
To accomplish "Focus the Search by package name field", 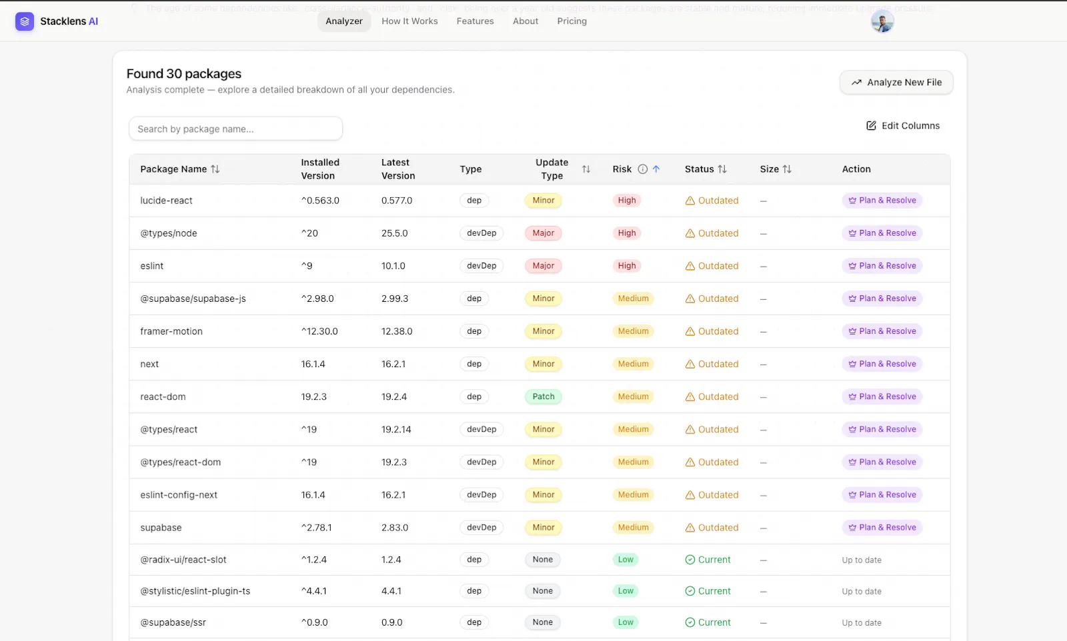I will 235,129.
